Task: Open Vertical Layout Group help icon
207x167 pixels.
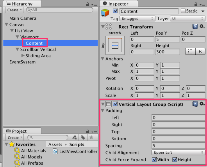Action: tap(195, 104)
